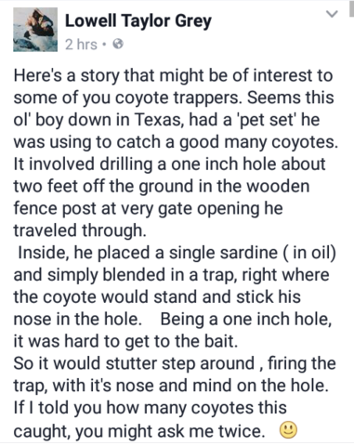Open the Lowell Taylor Grey profile name link
This screenshot has height=446, width=354.
(138, 21)
